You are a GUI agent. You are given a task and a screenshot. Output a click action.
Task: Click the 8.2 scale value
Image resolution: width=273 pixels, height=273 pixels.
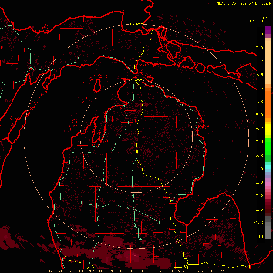pyautogui.click(x=259, y=61)
